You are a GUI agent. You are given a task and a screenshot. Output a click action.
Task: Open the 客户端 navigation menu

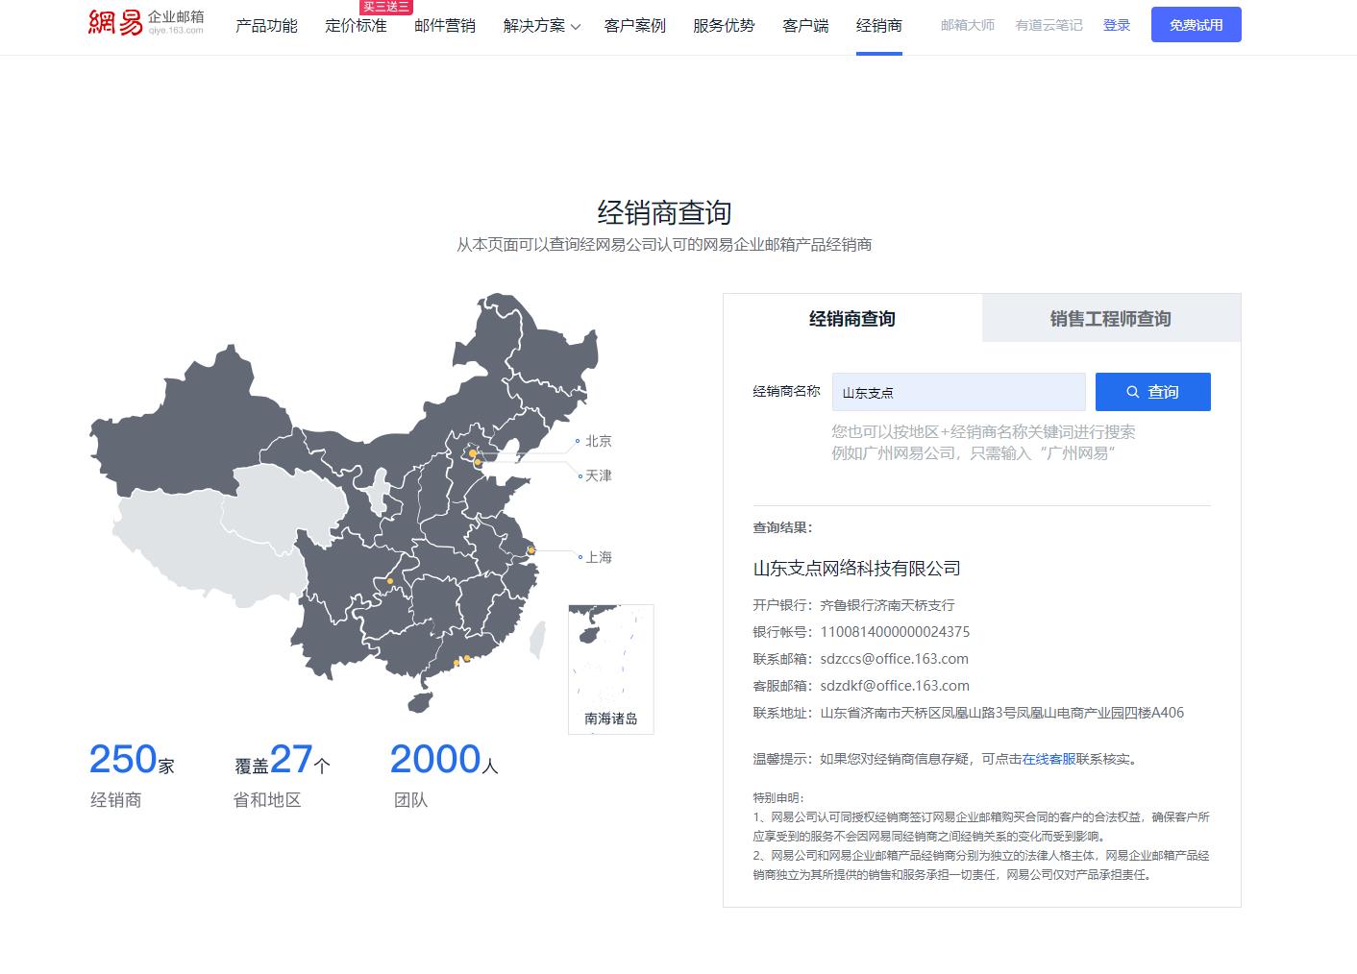pos(804,26)
